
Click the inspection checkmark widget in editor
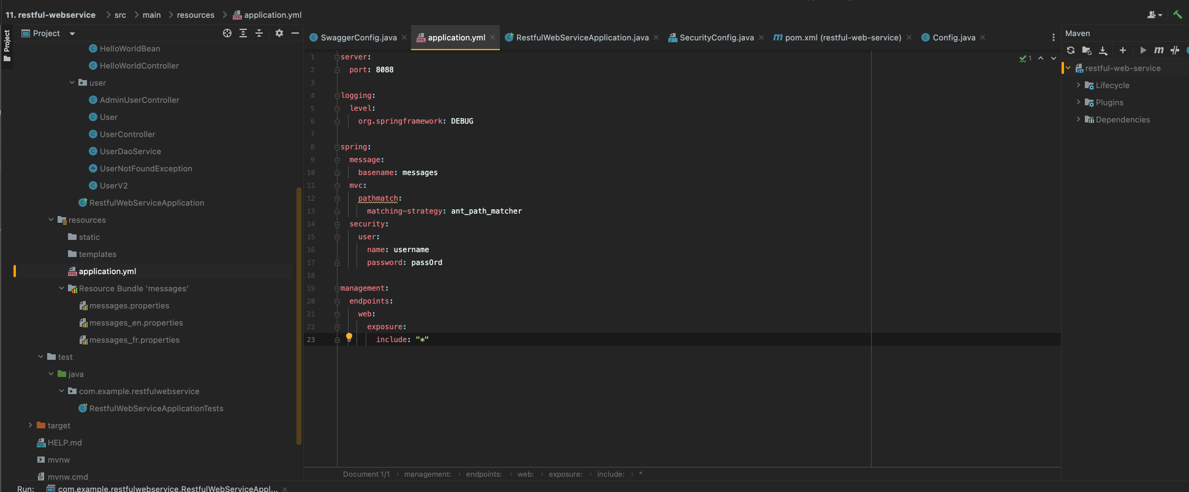[x=1025, y=58]
